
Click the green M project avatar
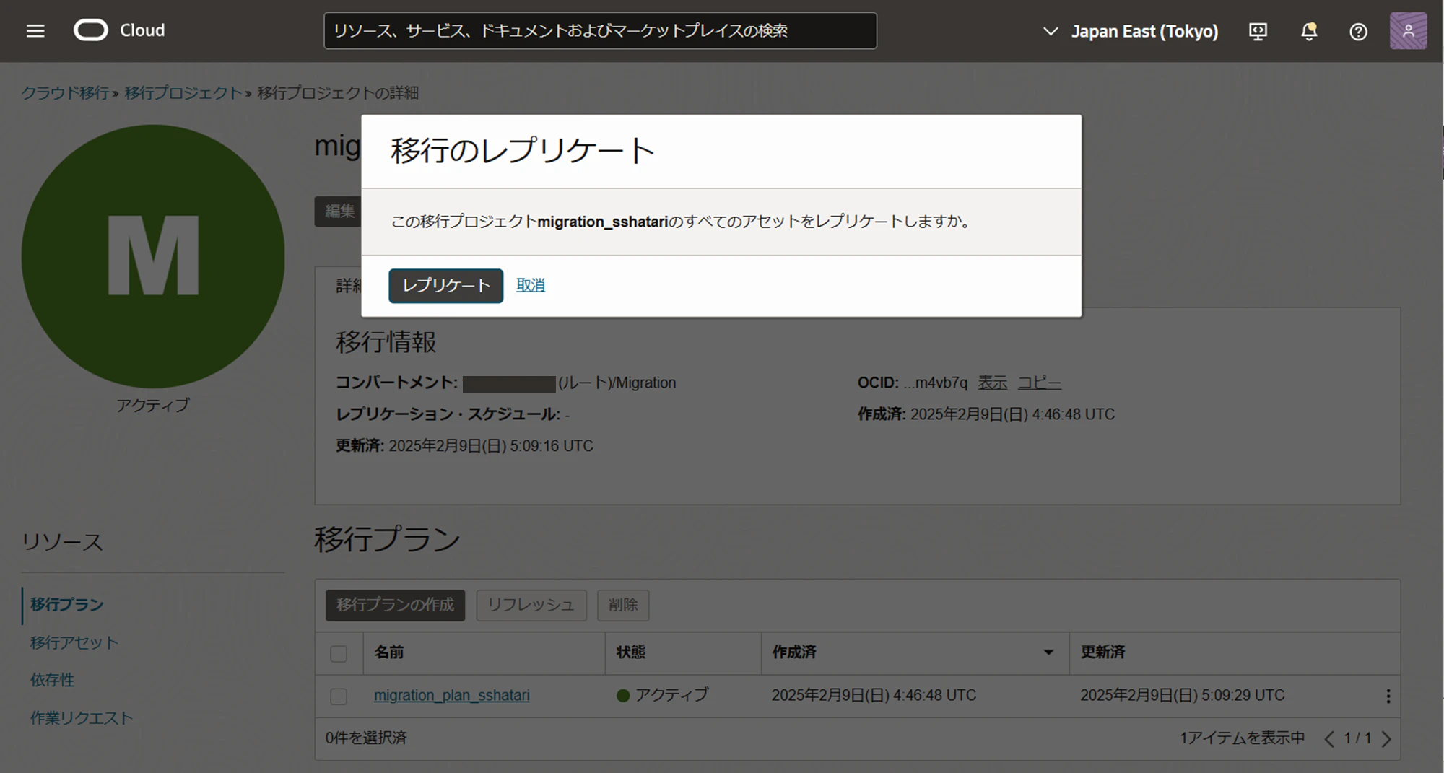click(x=153, y=256)
